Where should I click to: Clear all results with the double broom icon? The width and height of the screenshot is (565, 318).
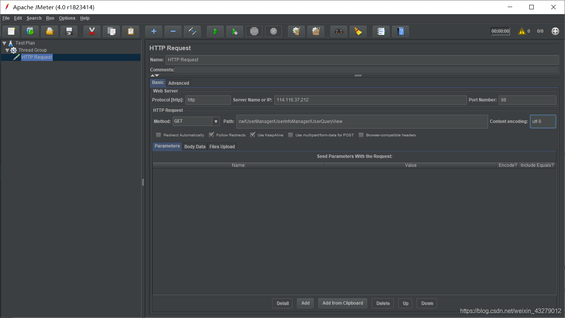click(316, 31)
